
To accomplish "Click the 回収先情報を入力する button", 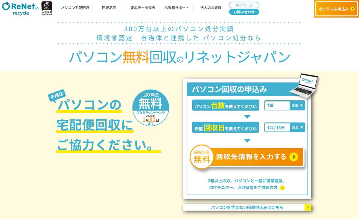I will tap(248, 157).
